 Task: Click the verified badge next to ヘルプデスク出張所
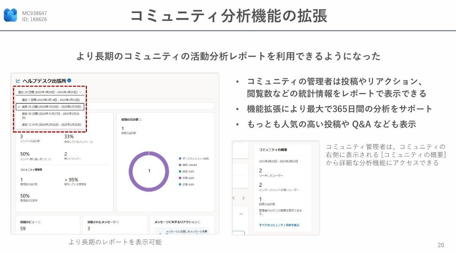(69, 81)
